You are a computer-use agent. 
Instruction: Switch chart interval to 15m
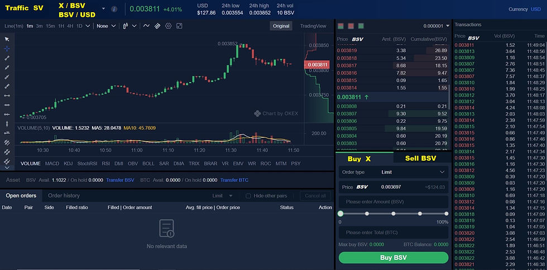pos(50,26)
